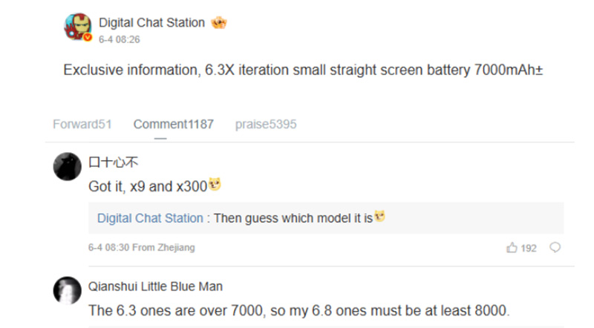The width and height of the screenshot is (594, 328).
Task: Click Qianshui Little Blue Man's avatar
Action: click(67, 291)
